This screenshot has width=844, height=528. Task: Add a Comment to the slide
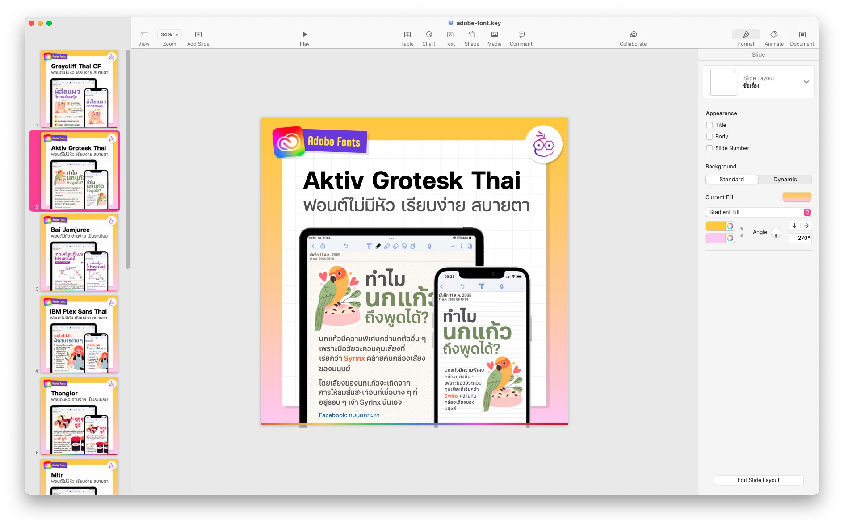(521, 35)
